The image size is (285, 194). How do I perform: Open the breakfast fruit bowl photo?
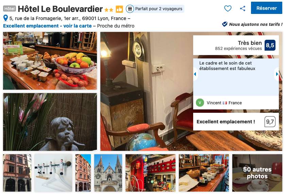point(50,61)
